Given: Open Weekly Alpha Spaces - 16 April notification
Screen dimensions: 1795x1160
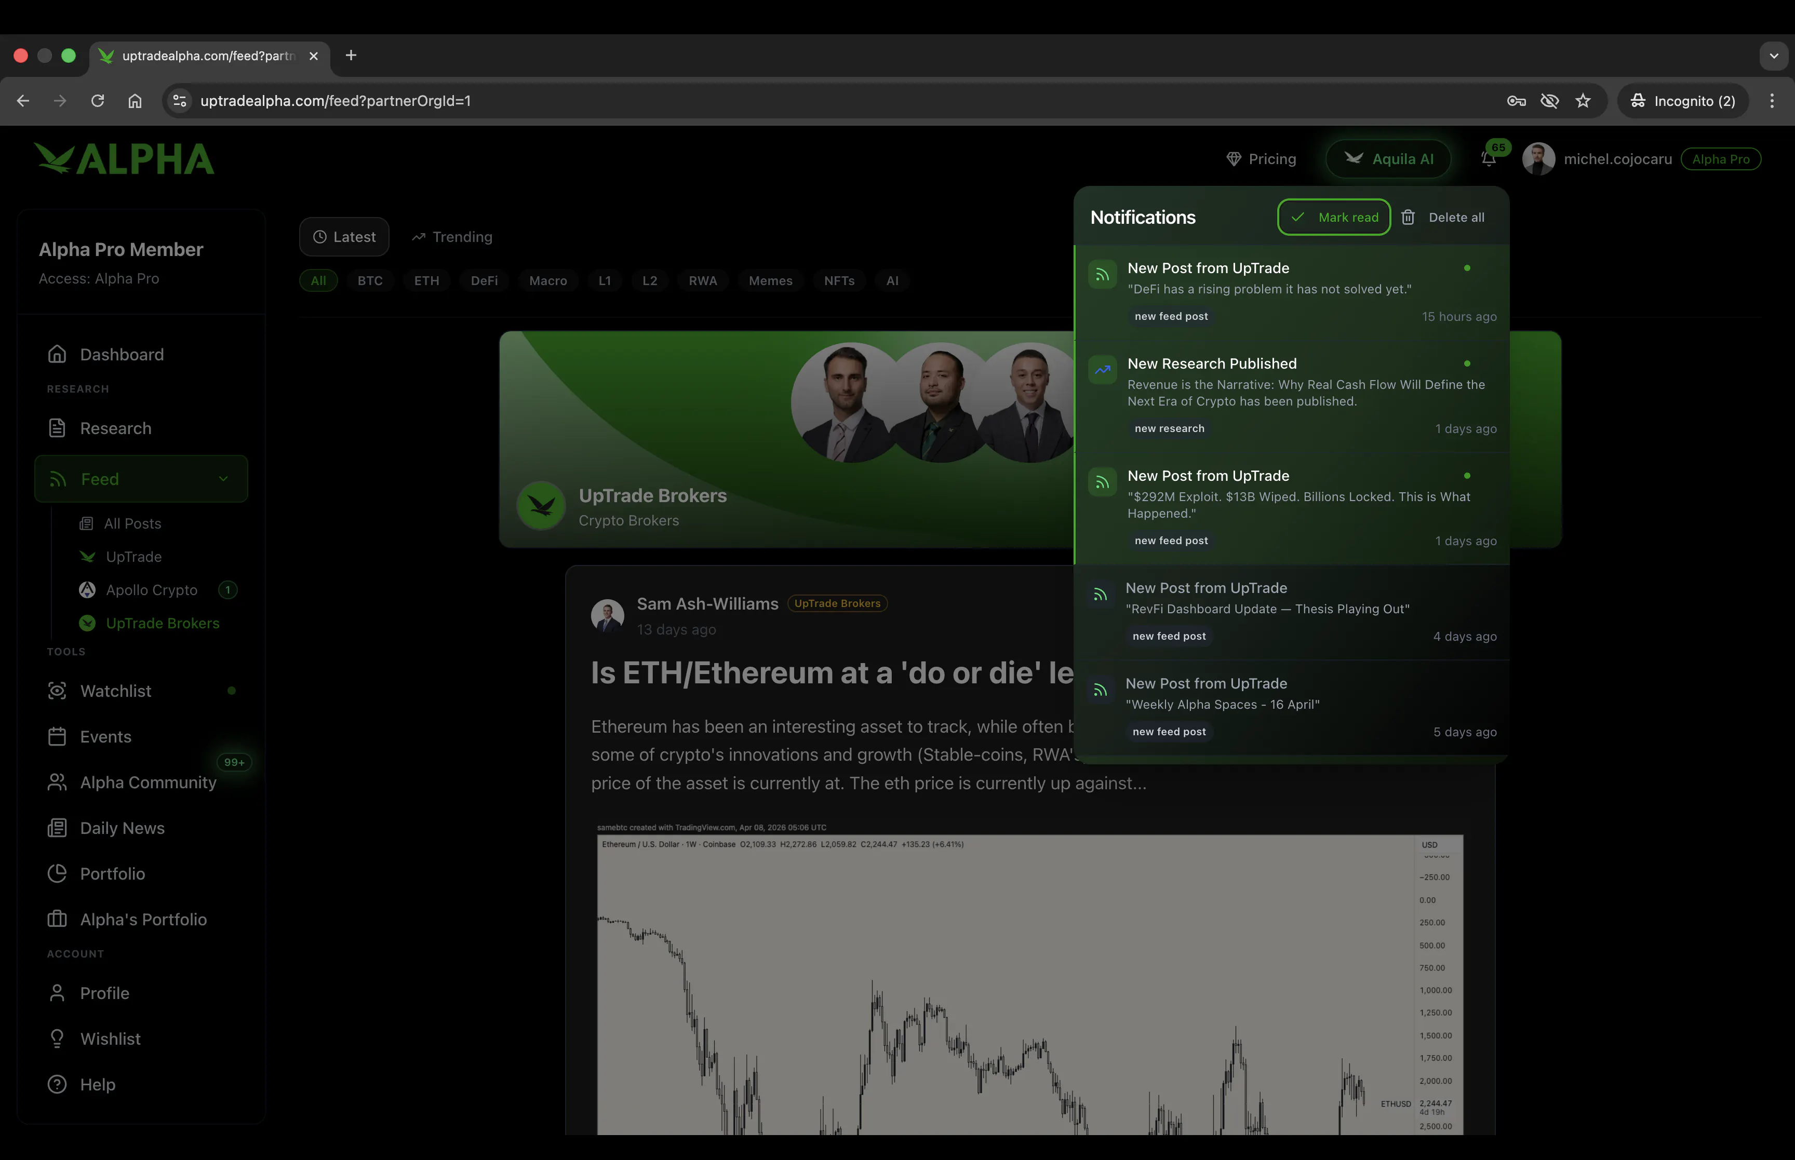Looking at the screenshot, I should pos(1292,708).
